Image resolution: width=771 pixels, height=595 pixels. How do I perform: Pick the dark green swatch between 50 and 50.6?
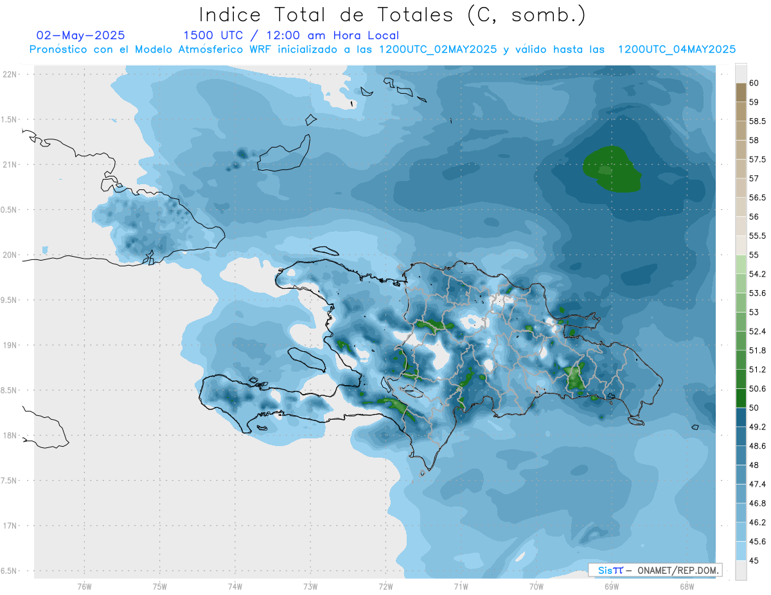[741, 398]
